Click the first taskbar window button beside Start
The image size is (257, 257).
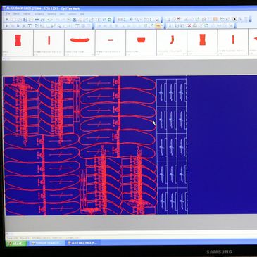point(46,243)
